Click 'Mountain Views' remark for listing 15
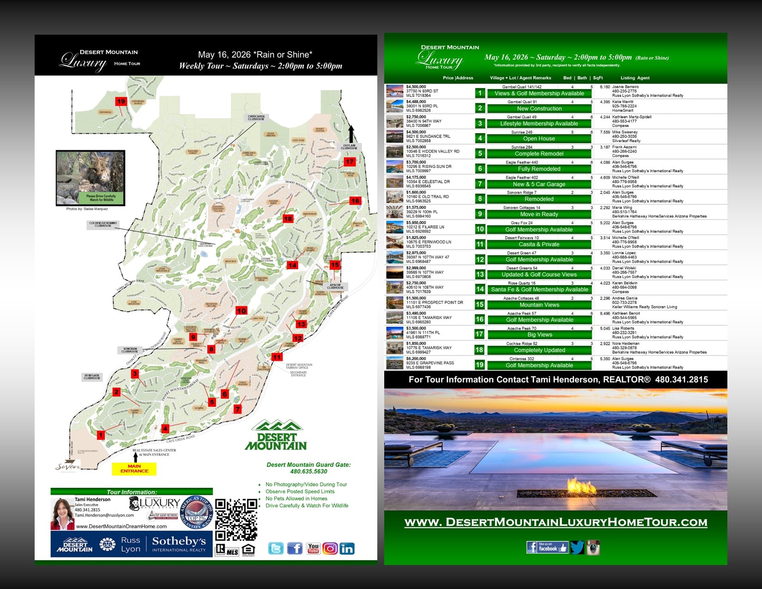 click(x=539, y=305)
